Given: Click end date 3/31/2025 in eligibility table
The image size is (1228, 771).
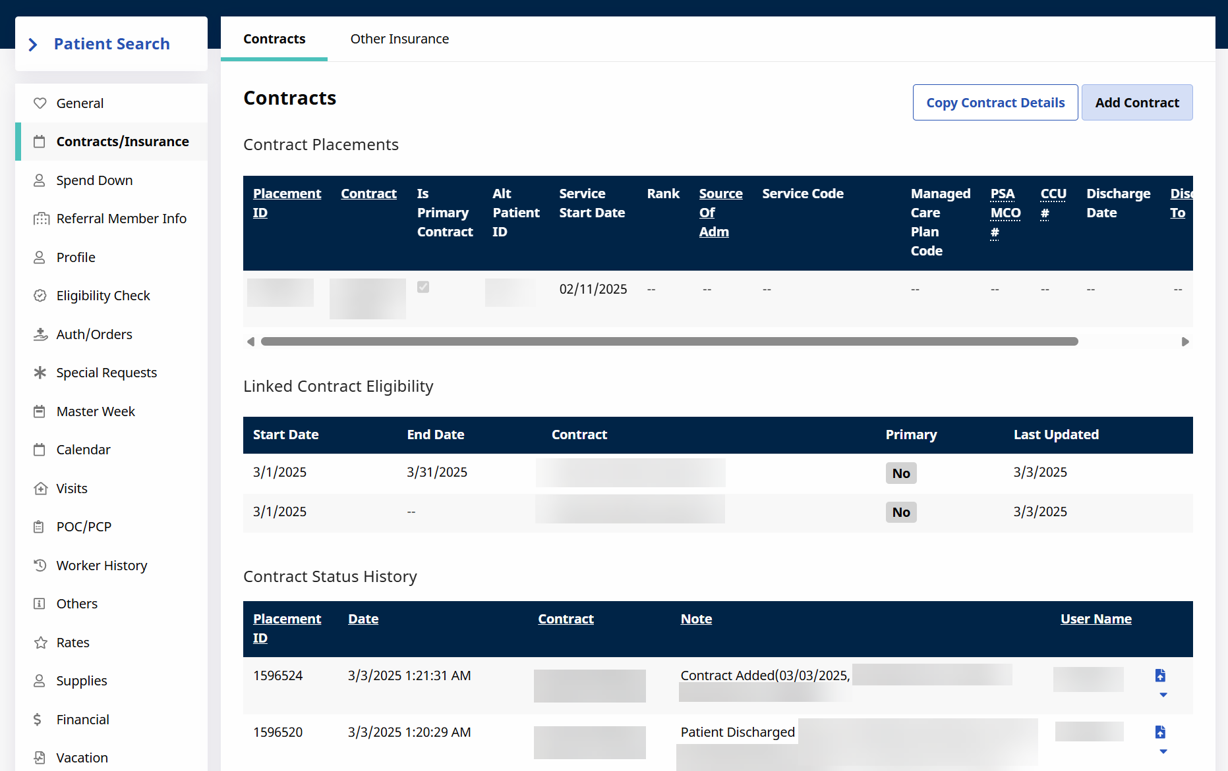Looking at the screenshot, I should [x=437, y=472].
